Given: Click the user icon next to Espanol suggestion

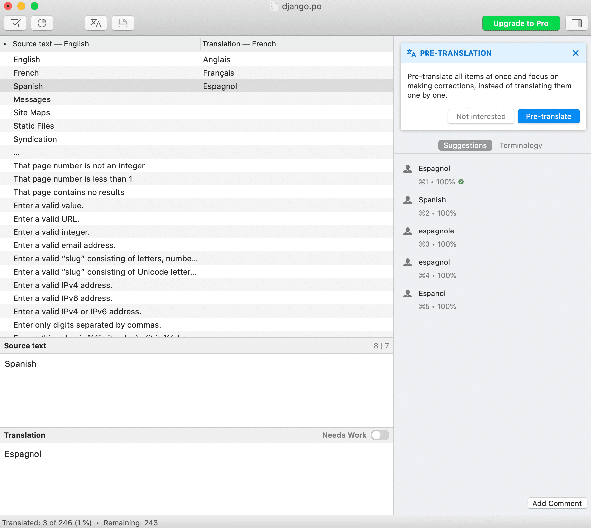Looking at the screenshot, I should tap(408, 294).
